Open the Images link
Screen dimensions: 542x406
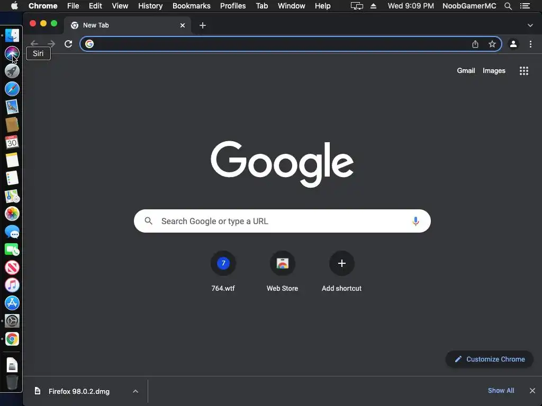coord(494,71)
